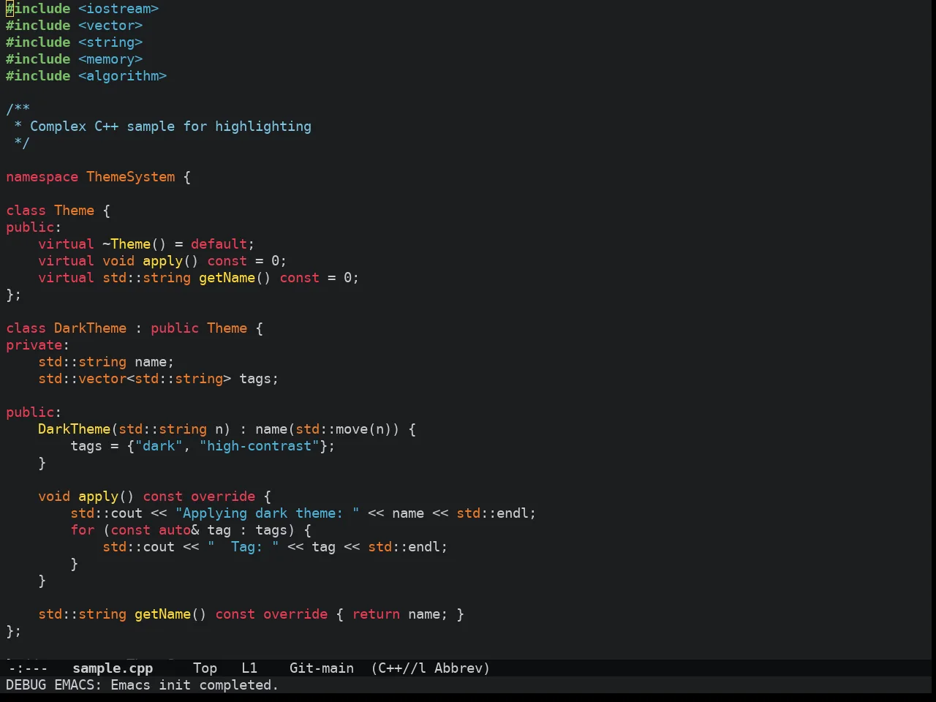Click 'virtual void apply() const = 0;' line
The image size is (936, 702).
point(162,261)
